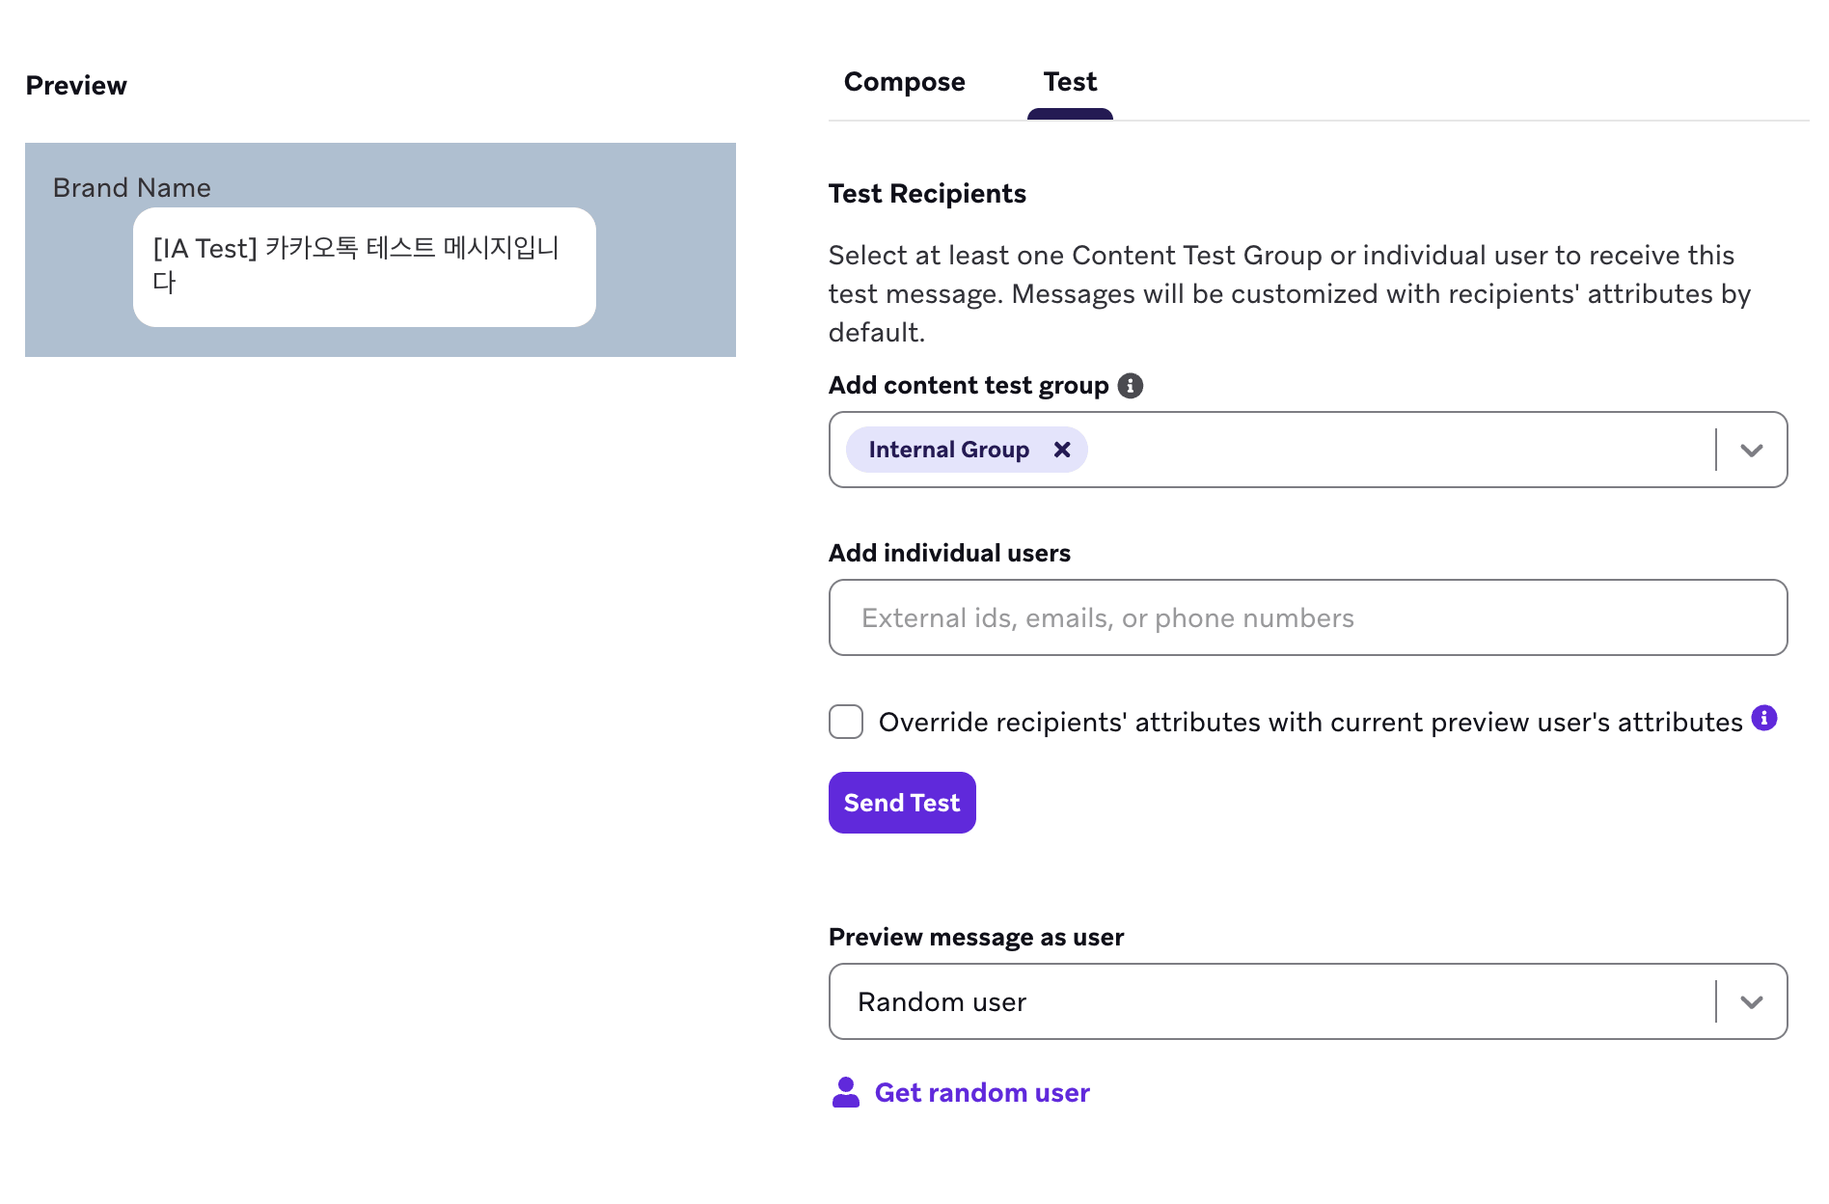The image size is (1829, 1204).
Task: Expand the Random user selection chevron
Action: 1753,1001
